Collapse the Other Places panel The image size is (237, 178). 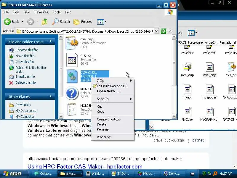(x=51, y=96)
